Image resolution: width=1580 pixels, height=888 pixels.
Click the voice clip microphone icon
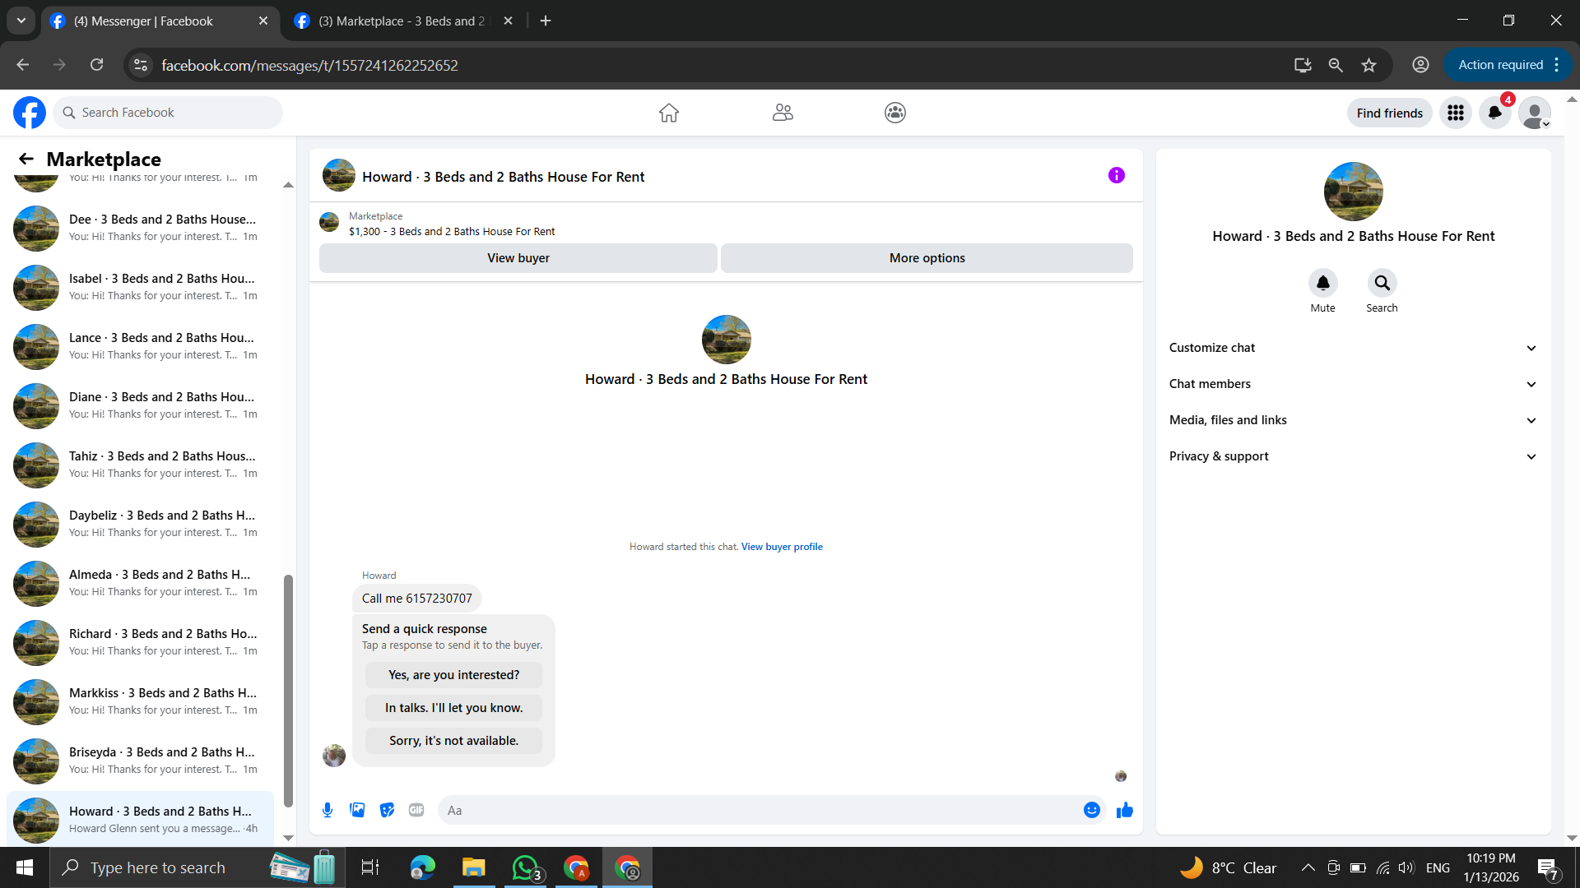(328, 810)
